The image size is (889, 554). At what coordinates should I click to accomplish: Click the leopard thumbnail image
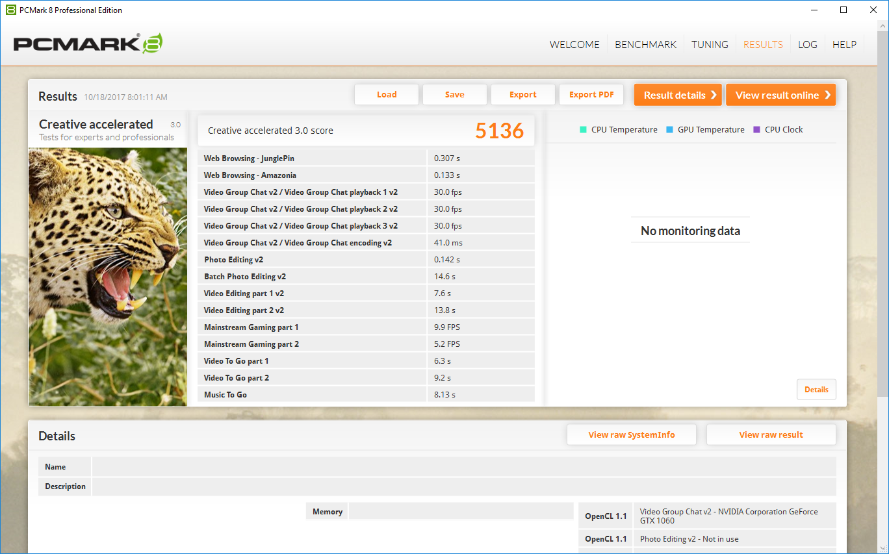coord(108,277)
